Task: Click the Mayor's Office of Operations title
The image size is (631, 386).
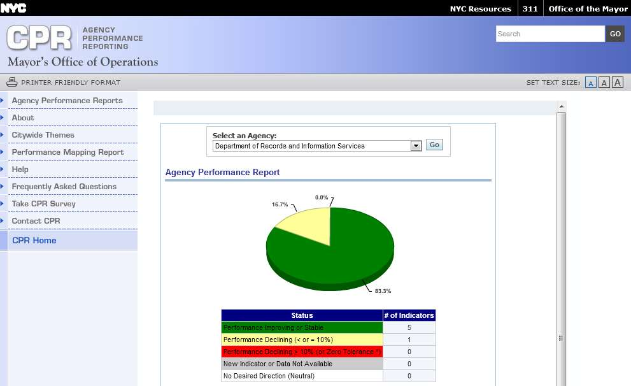Action: [x=83, y=62]
